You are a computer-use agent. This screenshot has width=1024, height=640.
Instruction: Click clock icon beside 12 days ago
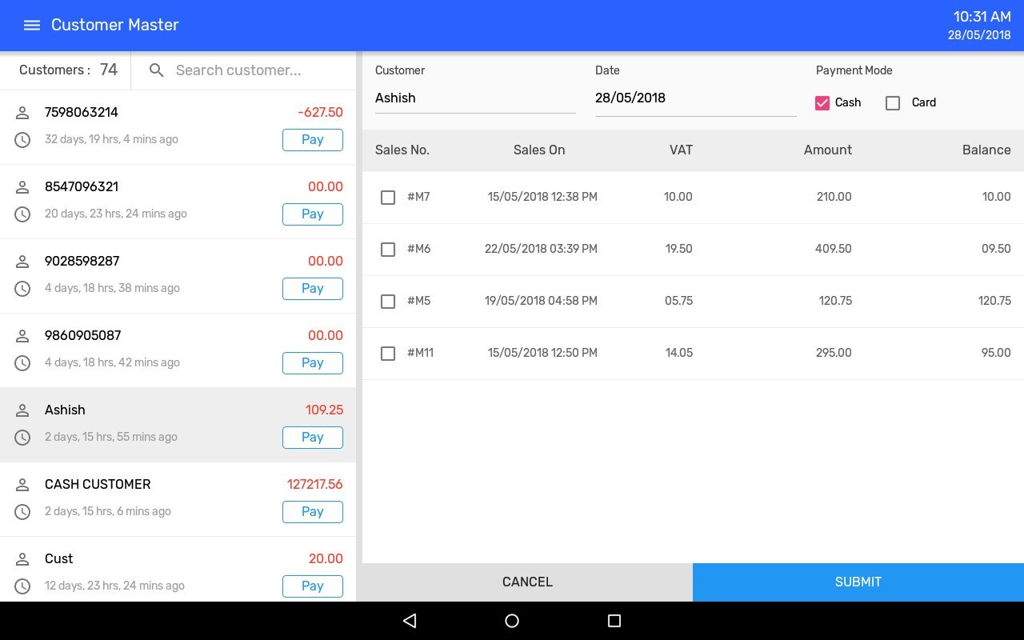[x=22, y=586]
